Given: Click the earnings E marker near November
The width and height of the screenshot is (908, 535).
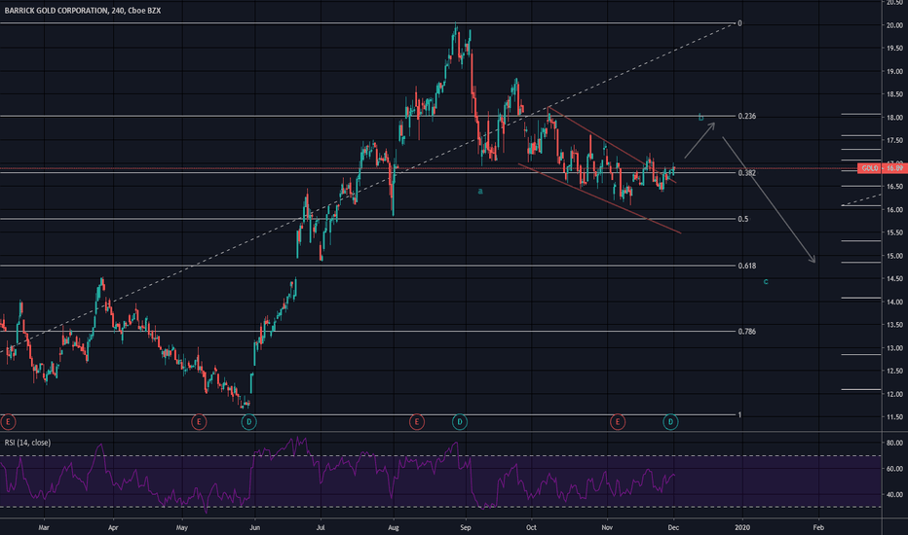Looking at the screenshot, I should point(618,421).
